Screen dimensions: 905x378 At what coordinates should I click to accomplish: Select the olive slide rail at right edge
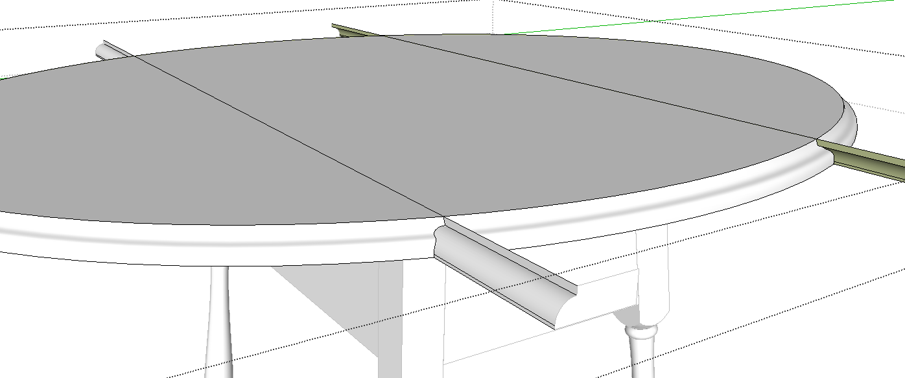[x=862, y=159]
